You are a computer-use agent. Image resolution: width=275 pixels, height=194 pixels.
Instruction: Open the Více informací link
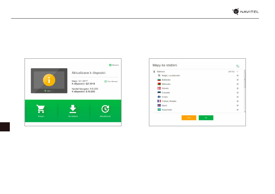[112, 82]
